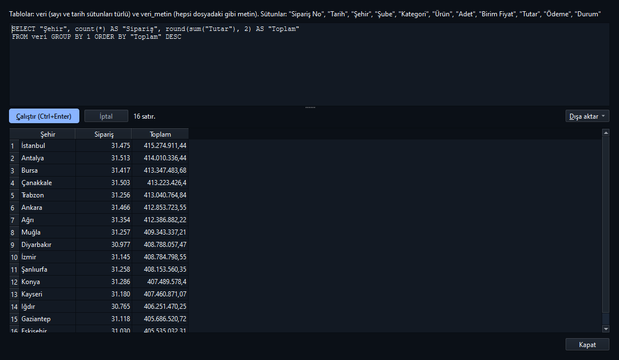This screenshot has height=360, width=619.
Task: Select the Trabzon cell
Action: pyautogui.click(x=47, y=195)
